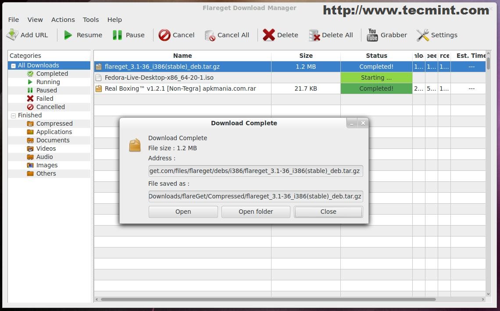The image size is (500, 311).
Task: Select 'All Downloads' category label
Action: pyautogui.click(x=39, y=66)
